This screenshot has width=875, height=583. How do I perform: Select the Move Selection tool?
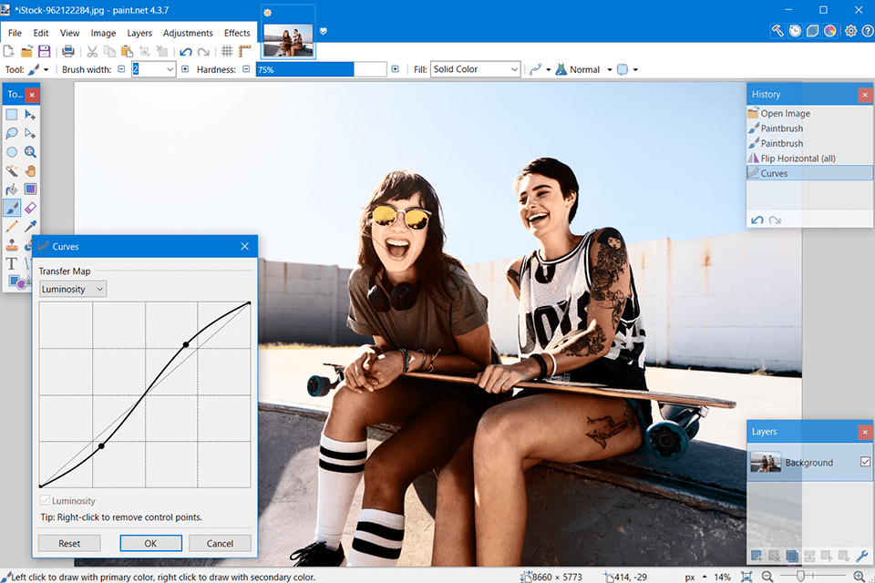[x=30, y=133]
